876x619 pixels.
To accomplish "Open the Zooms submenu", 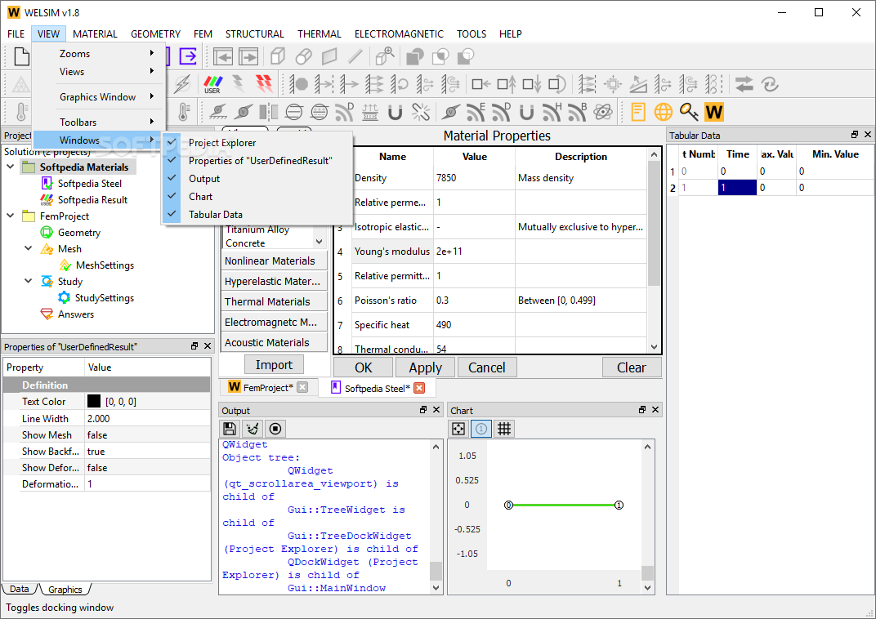I will point(99,54).
